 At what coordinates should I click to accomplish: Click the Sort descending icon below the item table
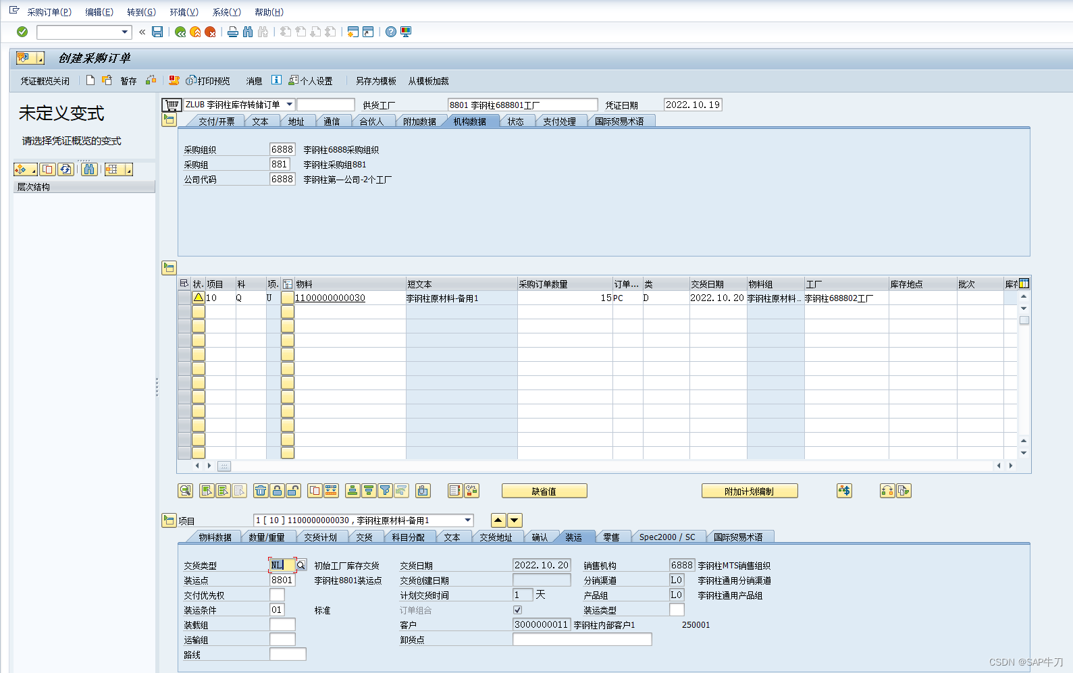click(369, 491)
